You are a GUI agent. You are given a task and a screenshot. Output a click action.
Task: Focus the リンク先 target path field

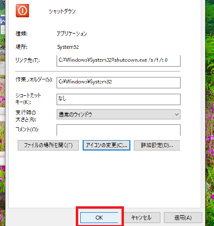tap(119, 61)
